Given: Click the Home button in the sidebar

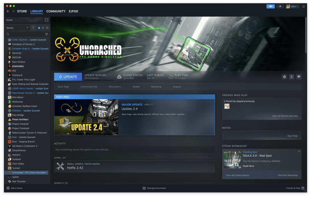Looking at the screenshot, I should click(x=24, y=20).
